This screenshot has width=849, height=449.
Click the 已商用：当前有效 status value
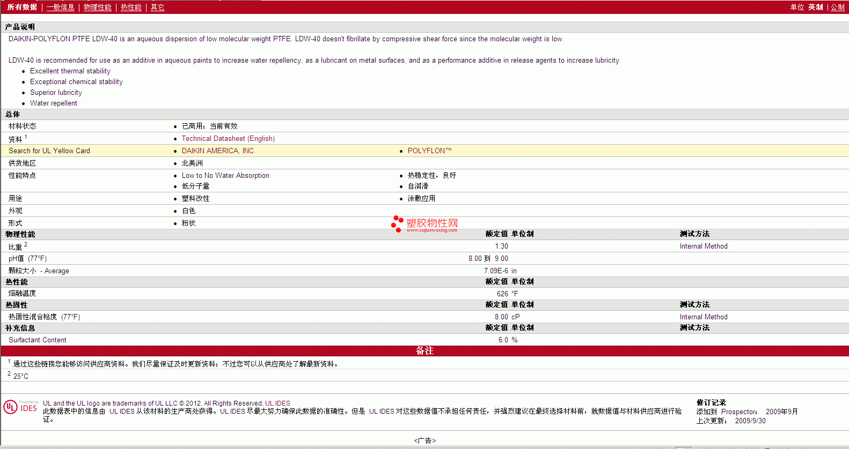click(x=209, y=126)
